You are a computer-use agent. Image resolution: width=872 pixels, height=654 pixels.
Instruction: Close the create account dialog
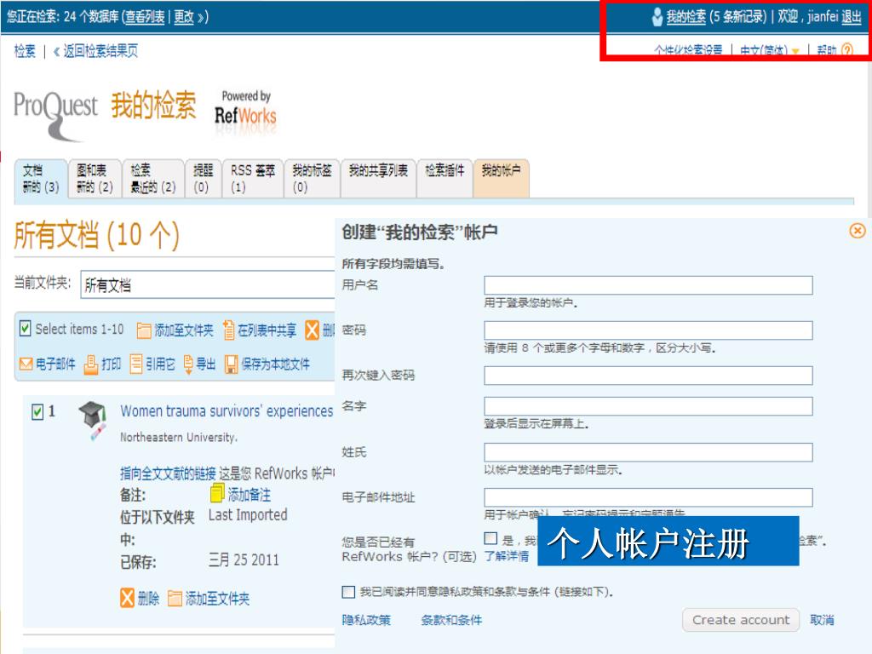pos(858,231)
